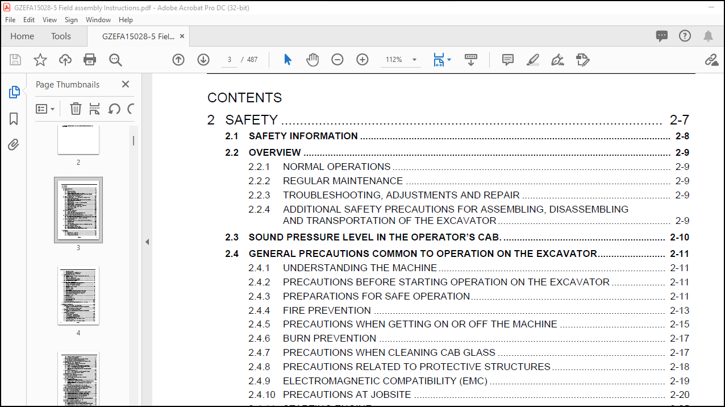Click the 2.1 SAFETY INFORMATION entry

pyautogui.click(x=457, y=136)
